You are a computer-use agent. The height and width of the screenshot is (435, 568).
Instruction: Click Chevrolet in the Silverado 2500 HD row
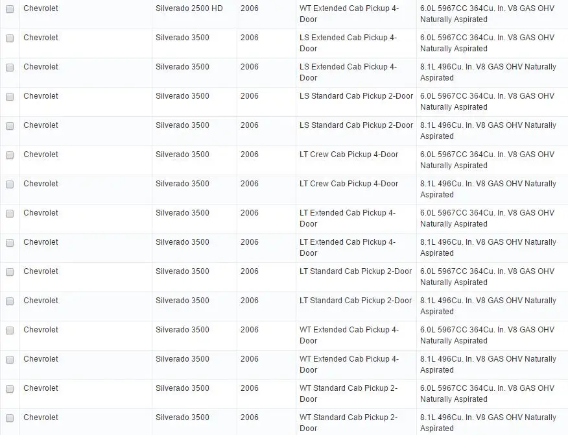pyautogui.click(x=41, y=8)
